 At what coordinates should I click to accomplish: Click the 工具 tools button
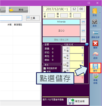coord(33,18)
